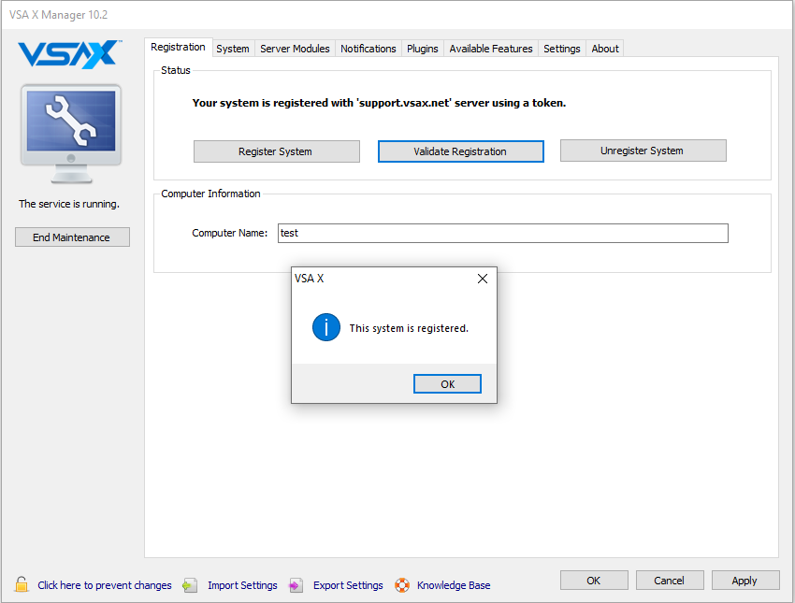Open the Available Features tab
795x603 pixels.
tap(491, 49)
